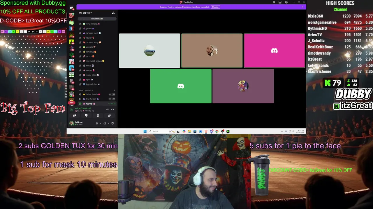Image resolution: width=373 pixels, height=209 pixels.
Task: Disconnect from voice with the hang-up icon
Action: tap(112, 109)
